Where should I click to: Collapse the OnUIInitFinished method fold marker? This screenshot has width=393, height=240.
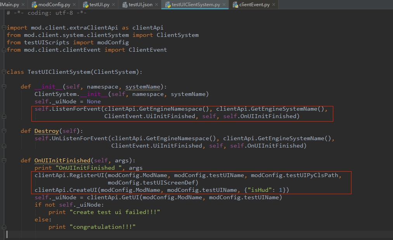[4, 160]
